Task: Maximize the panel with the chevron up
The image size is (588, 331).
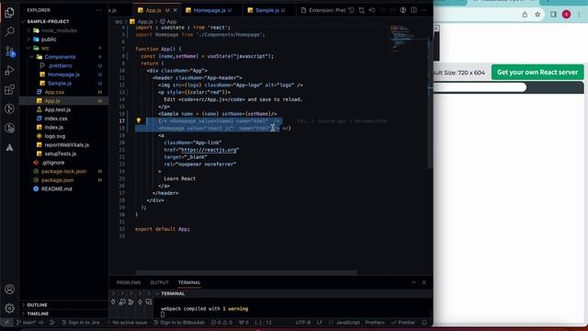Action: [413, 282]
